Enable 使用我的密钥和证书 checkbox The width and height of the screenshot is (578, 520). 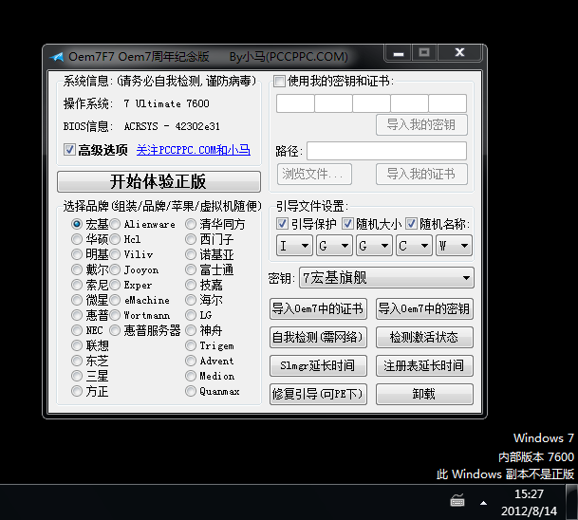click(x=280, y=82)
